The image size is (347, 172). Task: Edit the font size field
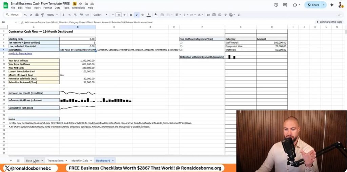119,15
